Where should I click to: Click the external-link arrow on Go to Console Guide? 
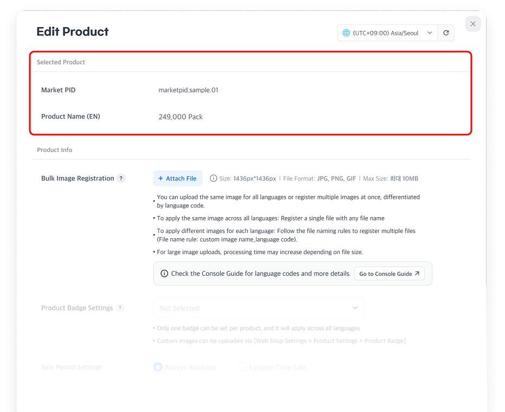pos(417,274)
